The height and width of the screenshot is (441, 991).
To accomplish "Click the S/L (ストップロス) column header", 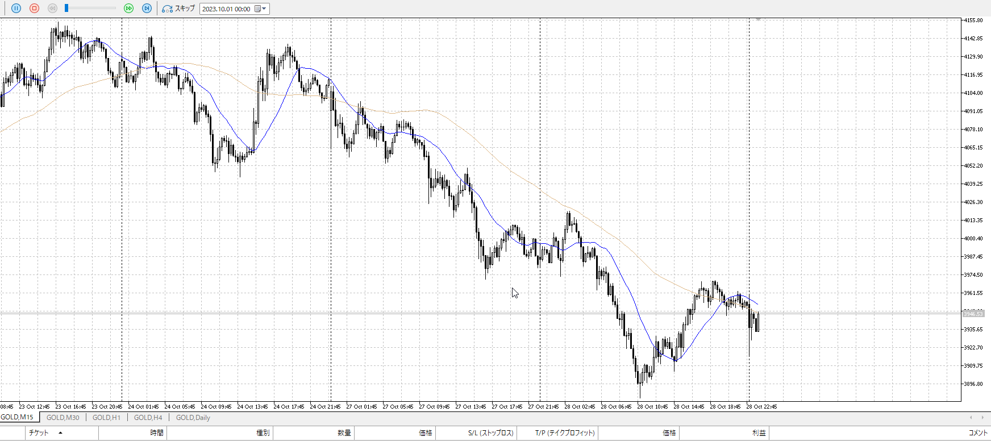I will tap(490, 432).
